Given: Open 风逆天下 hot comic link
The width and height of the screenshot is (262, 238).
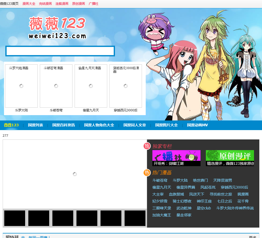Looking at the screenshot, I should coord(197,194).
